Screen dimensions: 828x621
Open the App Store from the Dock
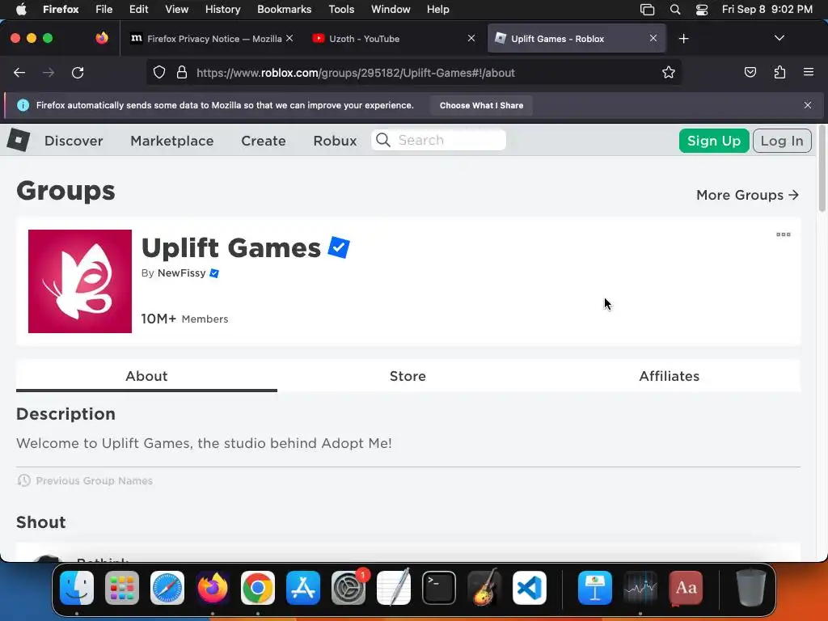point(303,588)
